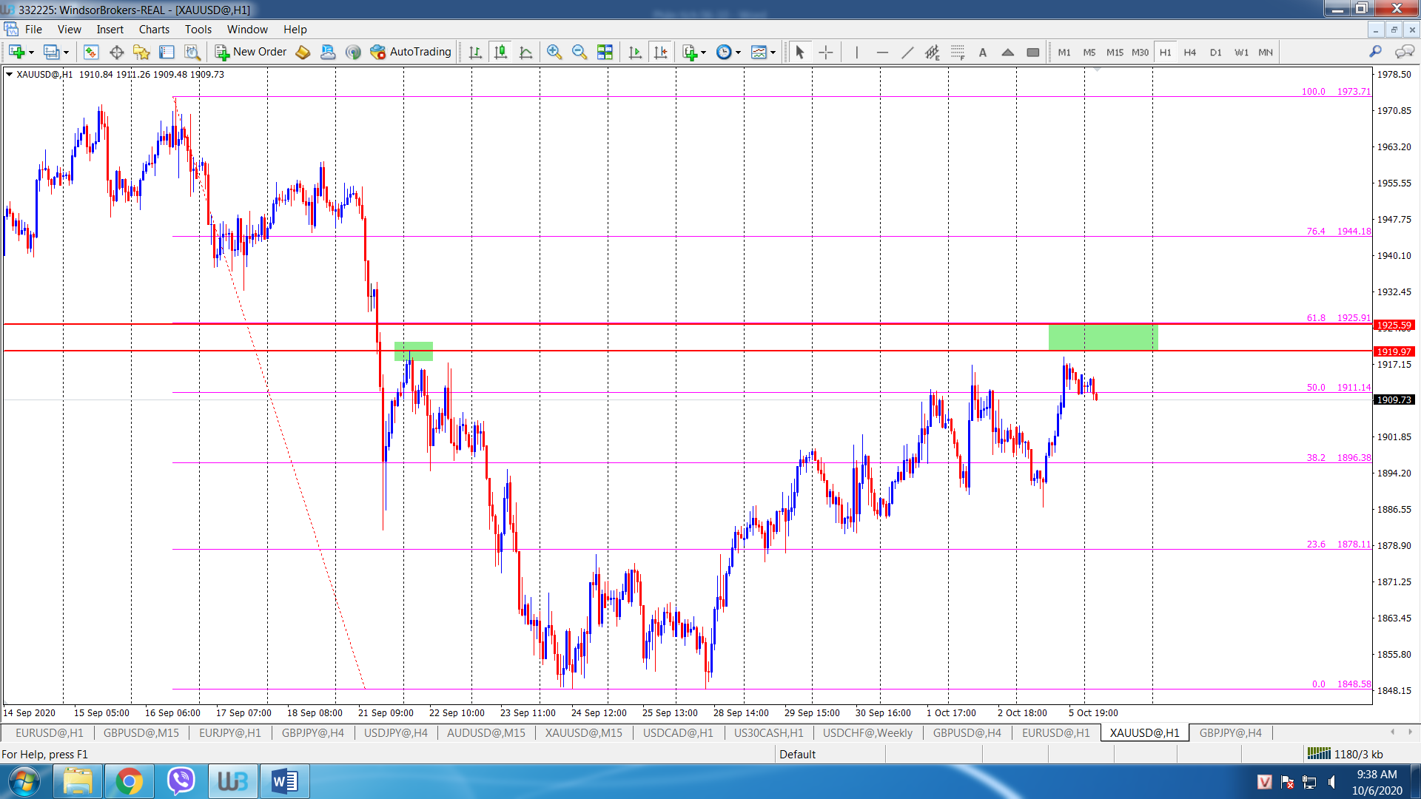Click the 1909.73 current price label
Image resolution: width=1421 pixels, height=799 pixels.
pyautogui.click(x=1394, y=399)
